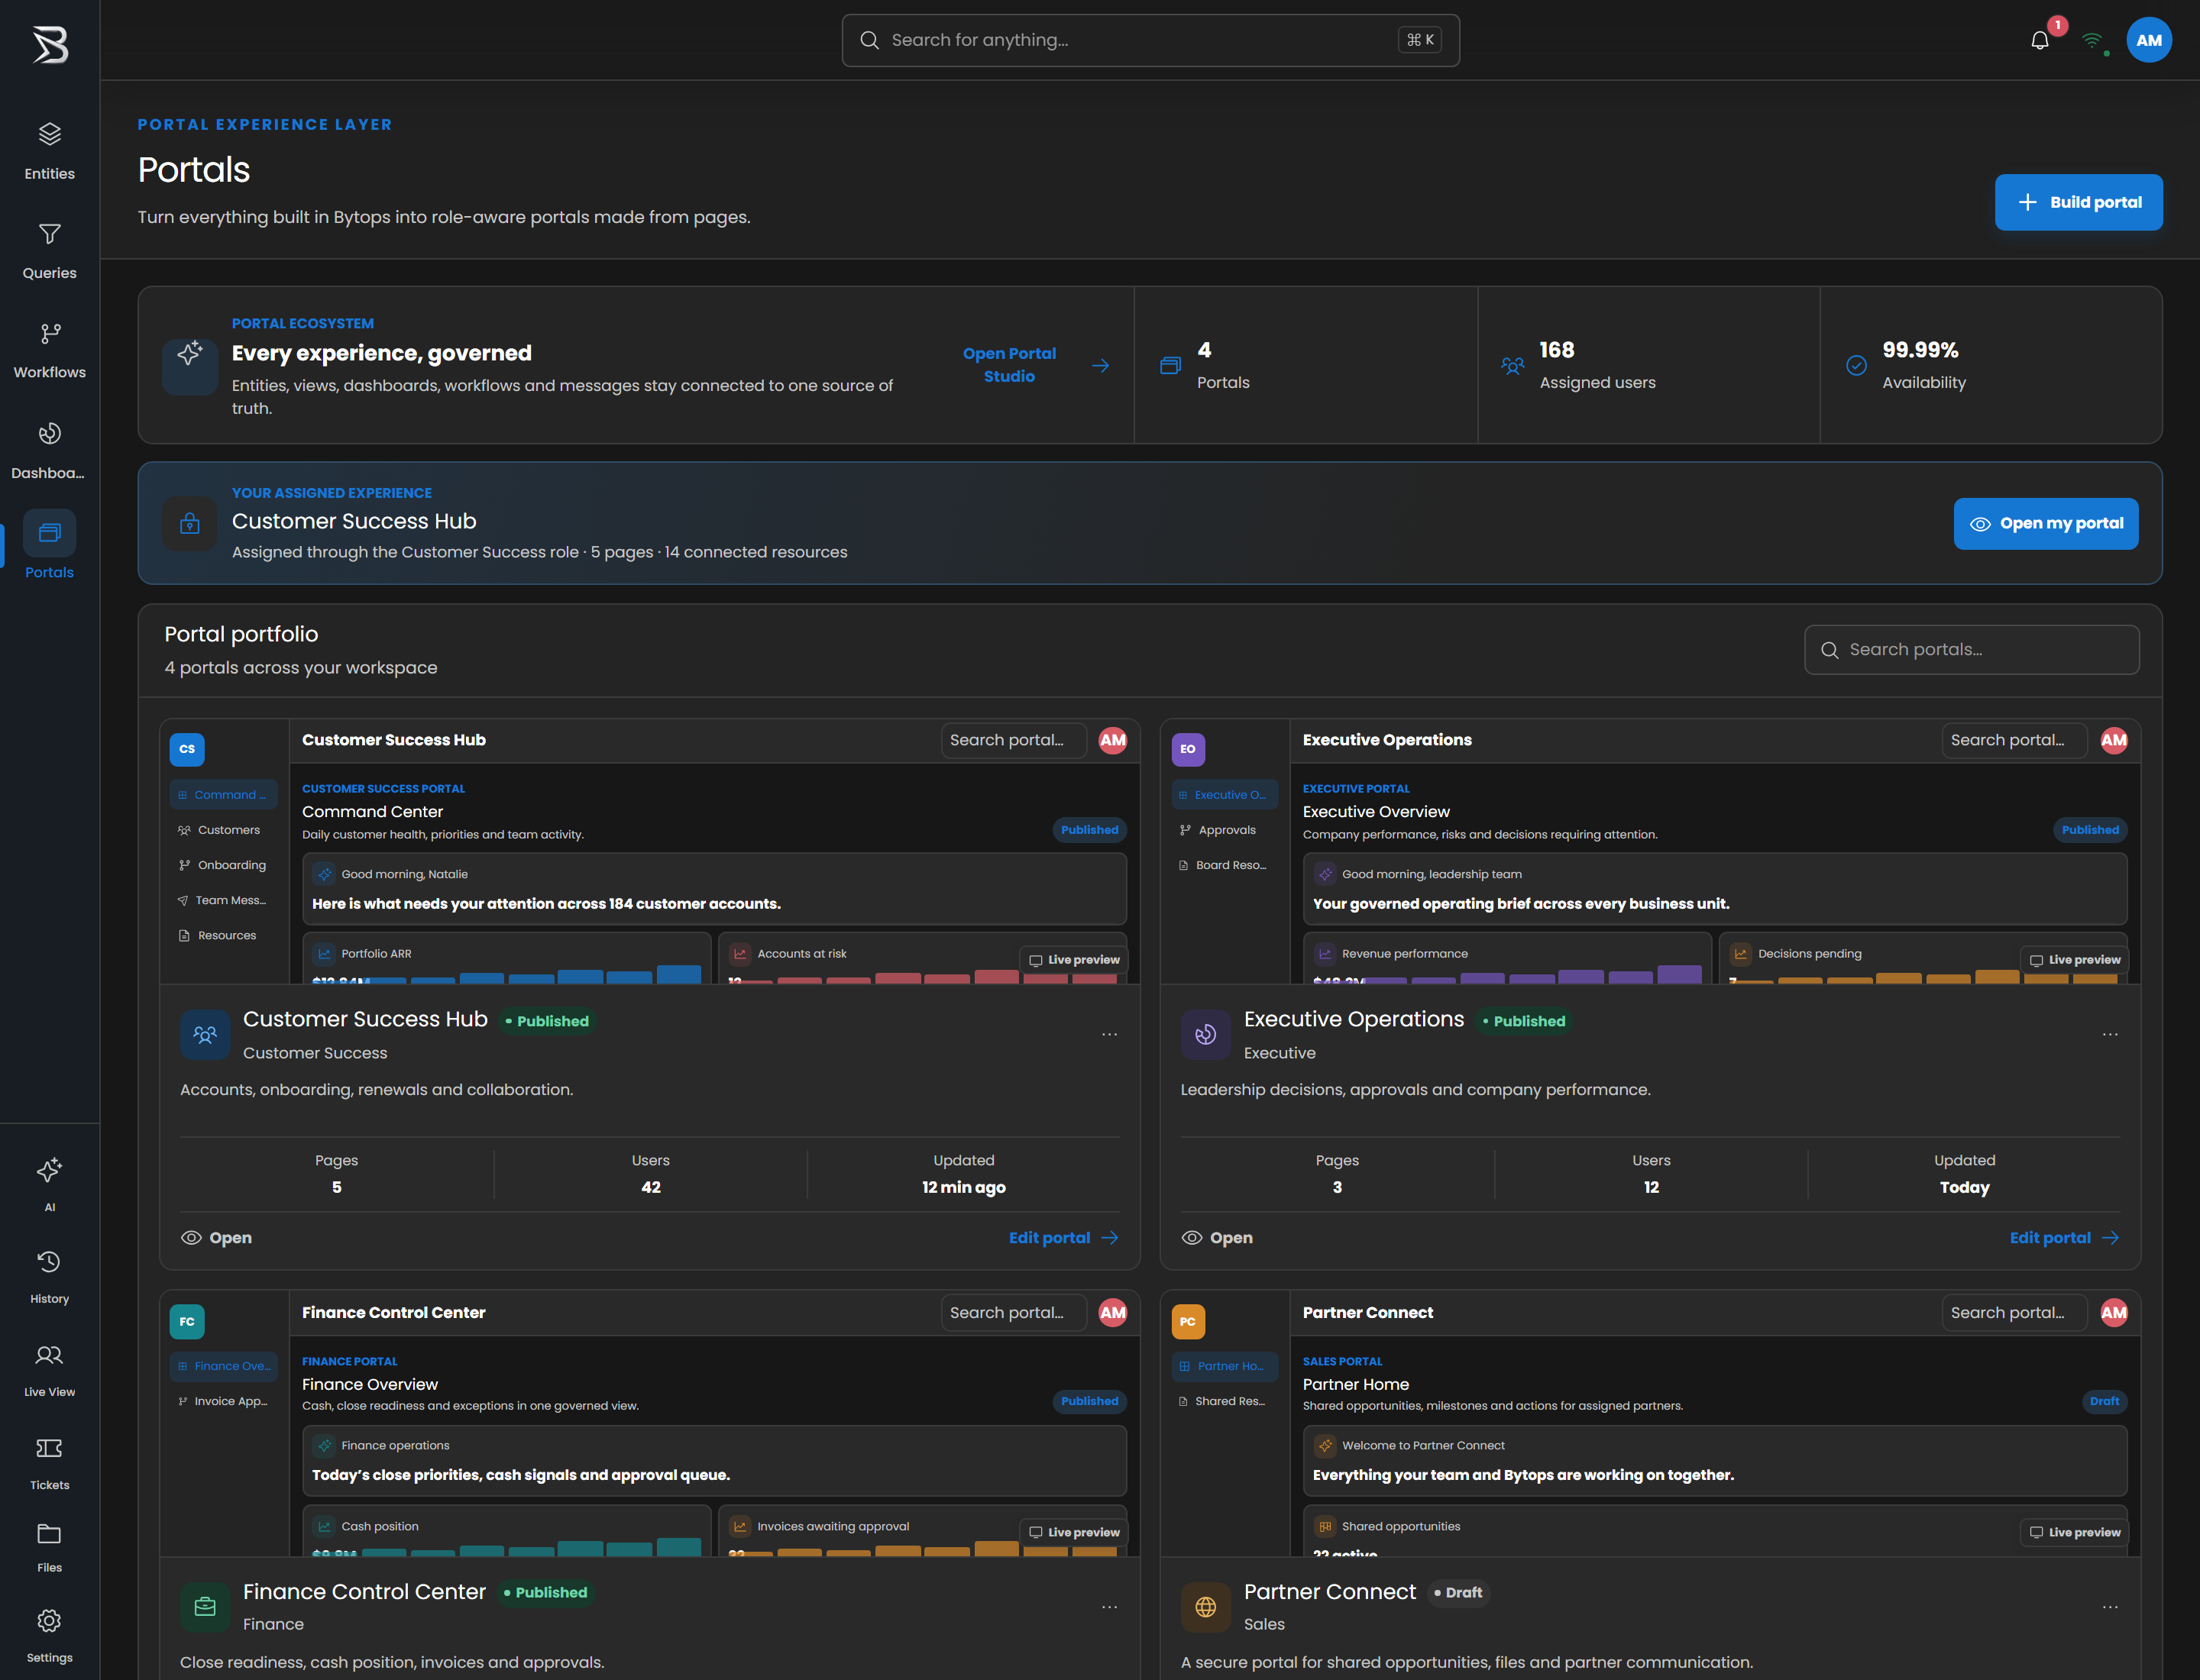Click the Open eye on Executive Operations
The height and width of the screenshot is (1680, 2200).
click(x=1217, y=1238)
